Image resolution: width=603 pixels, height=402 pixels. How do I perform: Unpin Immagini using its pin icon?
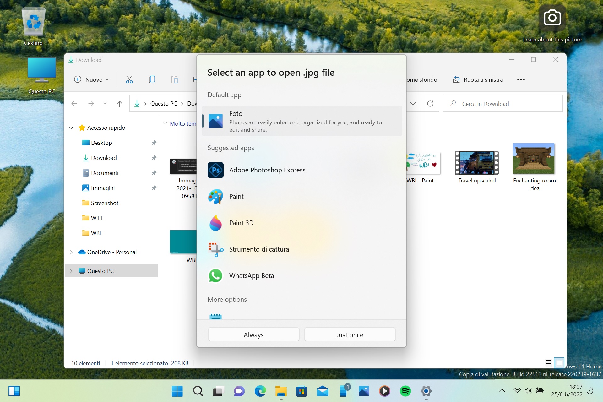pos(154,188)
